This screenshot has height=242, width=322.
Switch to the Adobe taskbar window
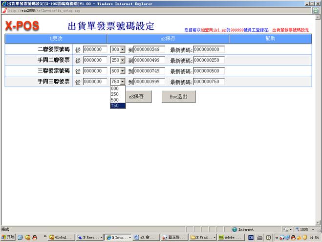(230, 237)
